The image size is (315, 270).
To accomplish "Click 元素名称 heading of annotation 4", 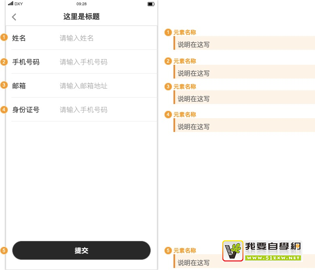I will point(185,115).
